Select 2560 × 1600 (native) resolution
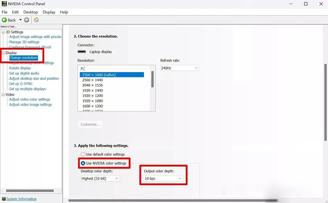This screenshot has width=328, height=203. (112, 75)
